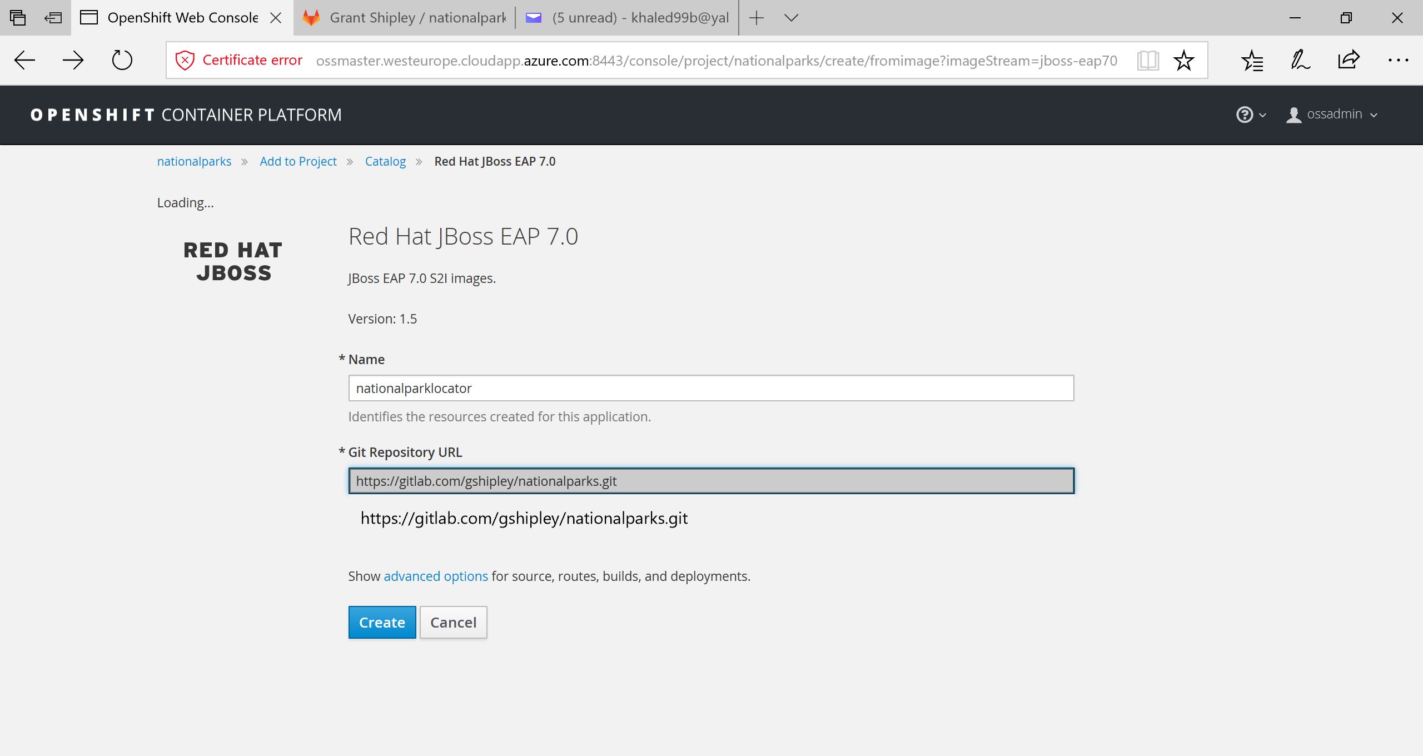Switch to the unread mail tab

click(x=627, y=18)
